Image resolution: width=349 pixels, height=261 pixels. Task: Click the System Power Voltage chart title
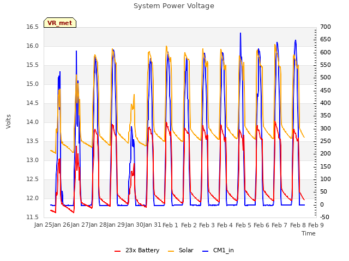[x=174, y=6]
